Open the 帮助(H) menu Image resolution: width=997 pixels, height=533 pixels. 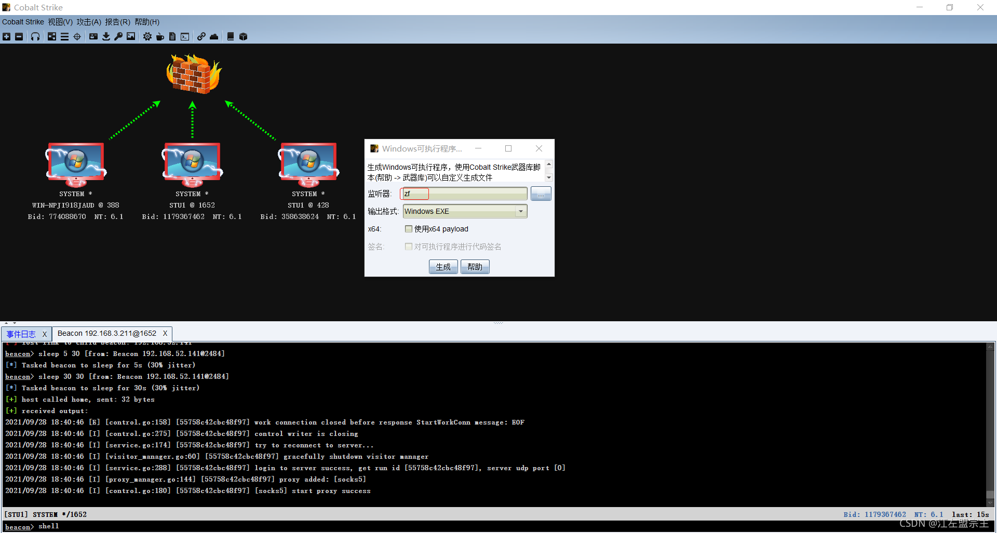point(147,22)
